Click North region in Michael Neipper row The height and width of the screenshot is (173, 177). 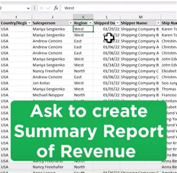pyautogui.click(x=83, y=95)
